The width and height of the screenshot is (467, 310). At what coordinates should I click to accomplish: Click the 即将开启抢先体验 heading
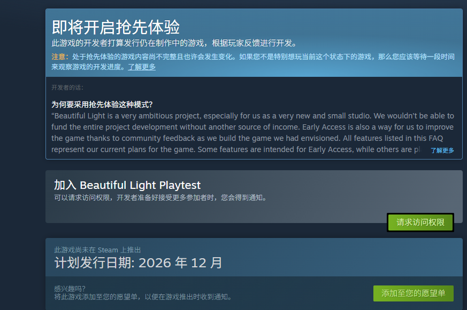click(x=116, y=27)
